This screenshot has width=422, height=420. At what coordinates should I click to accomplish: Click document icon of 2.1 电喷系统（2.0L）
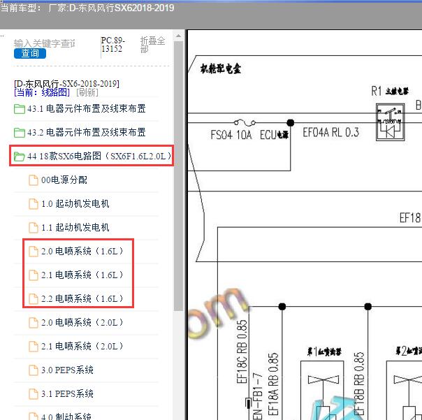tap(34, 346)
